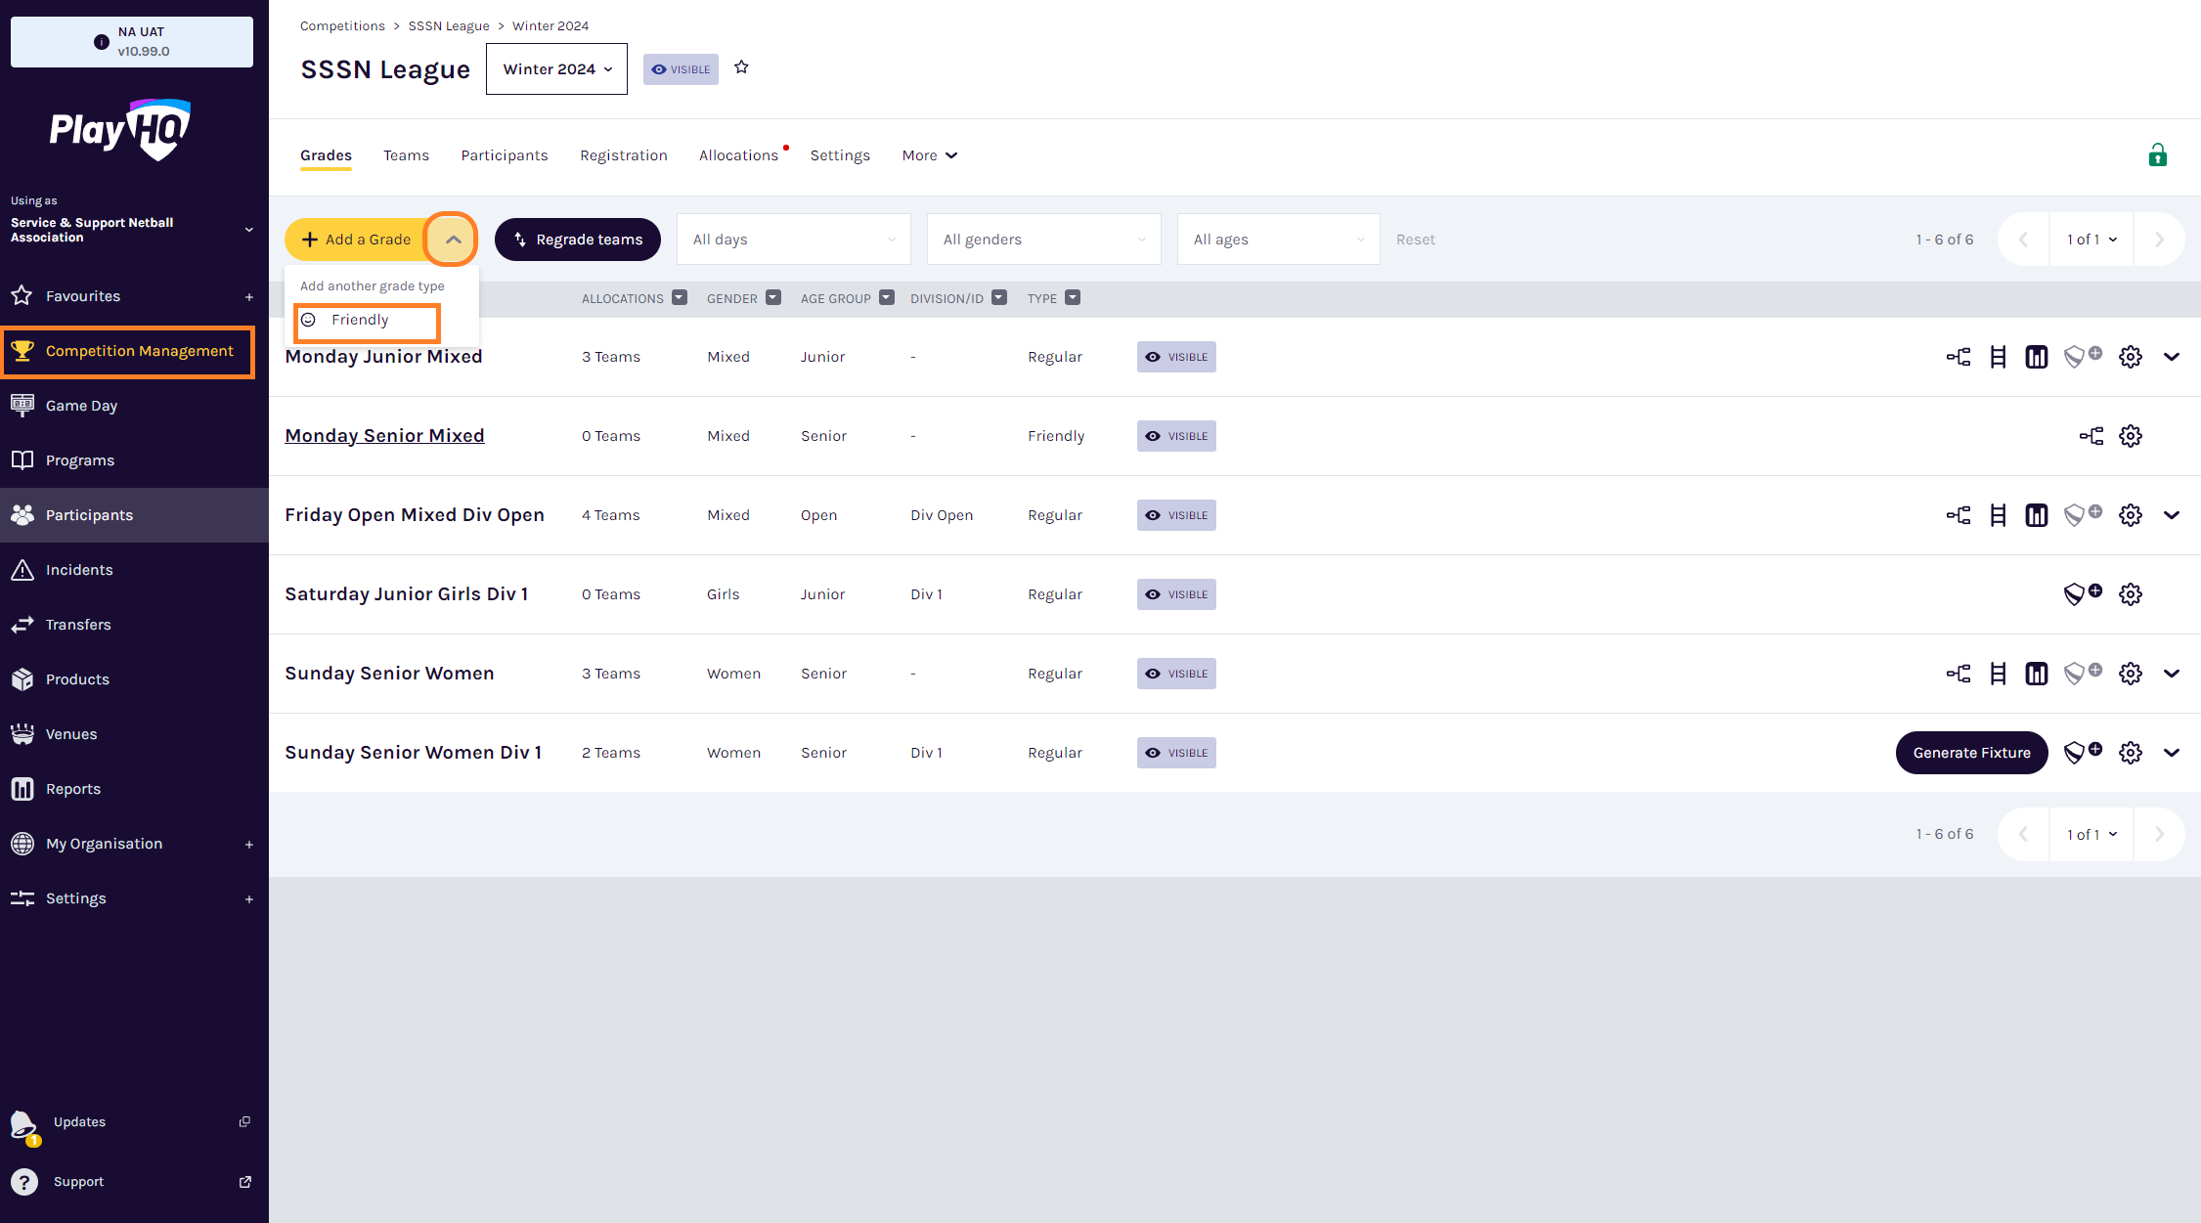Open the Monday Senior Mixed grade link
Viewport: 2201px width, 1223px height.
(x=384, y=436)
